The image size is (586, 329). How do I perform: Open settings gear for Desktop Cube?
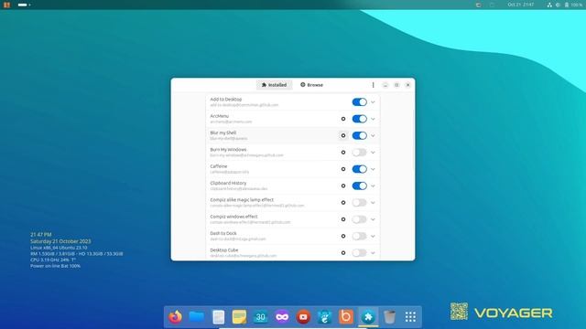click(343, 253)
